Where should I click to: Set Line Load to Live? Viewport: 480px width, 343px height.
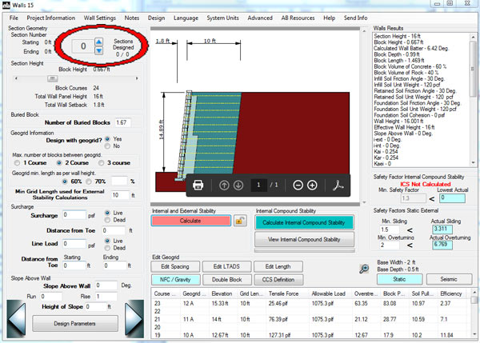(107, 241)
